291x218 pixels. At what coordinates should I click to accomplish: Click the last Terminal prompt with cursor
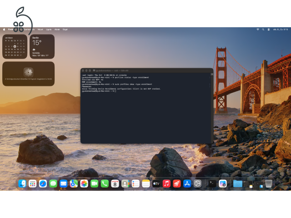click(x=99, y=91)
